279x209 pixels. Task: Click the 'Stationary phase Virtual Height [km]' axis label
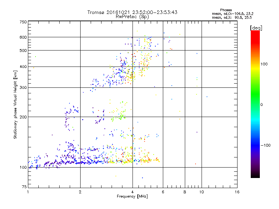point(15,105)
